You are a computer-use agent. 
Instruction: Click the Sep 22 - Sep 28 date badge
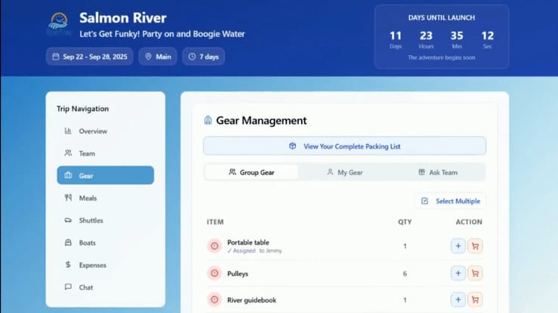coord(90,57)
